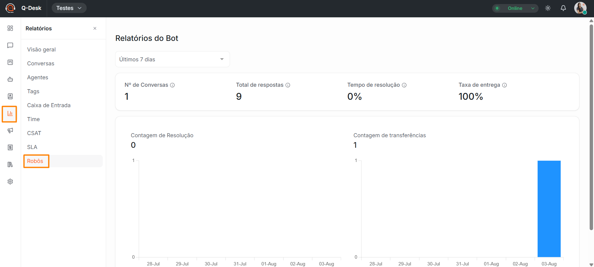Show info tooltip for Nº de Conversas
Viewport: 594px width, 267px height.
point(172,85)
